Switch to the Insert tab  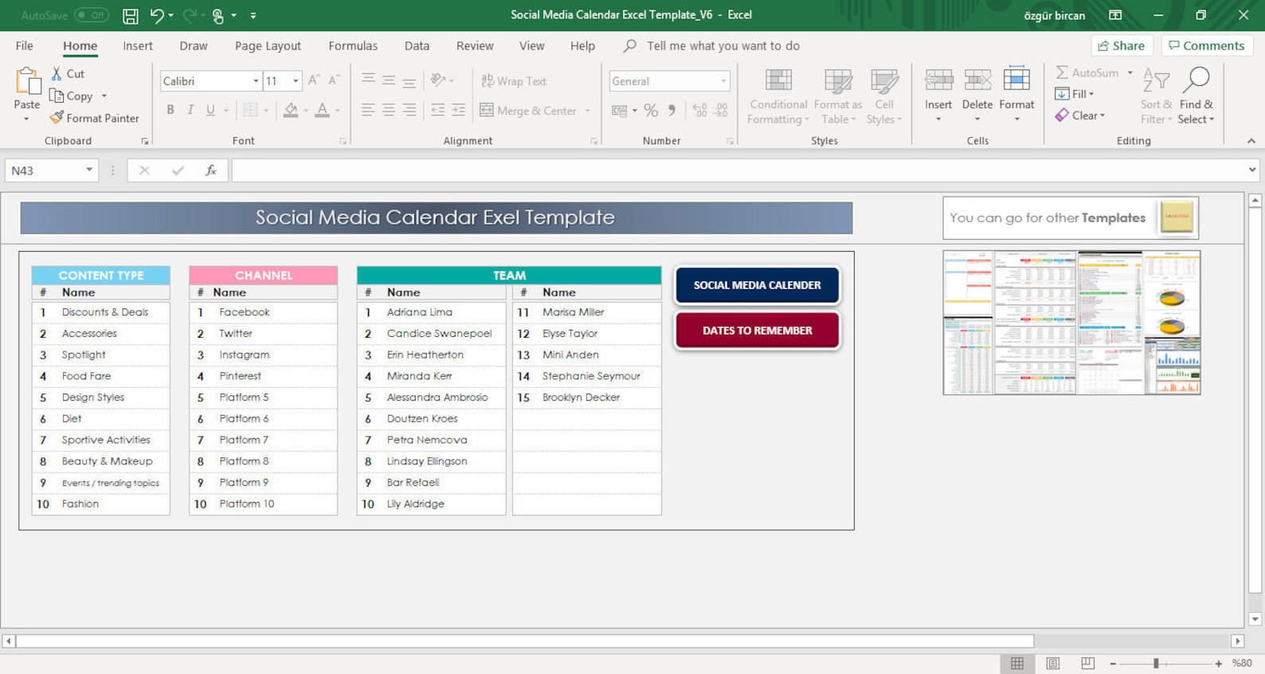tap(138, 46)
